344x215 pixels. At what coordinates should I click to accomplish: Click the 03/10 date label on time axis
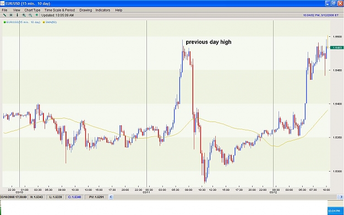pyautogui.click(x=19, y=192)
